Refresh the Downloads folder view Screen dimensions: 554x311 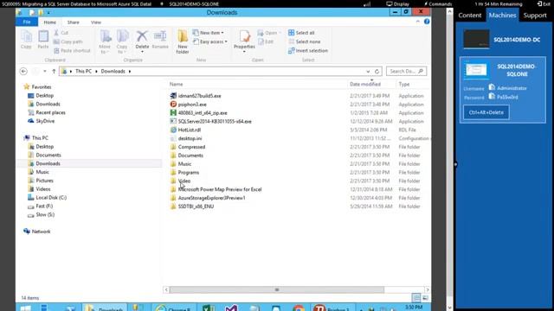(x=377, y=71)
